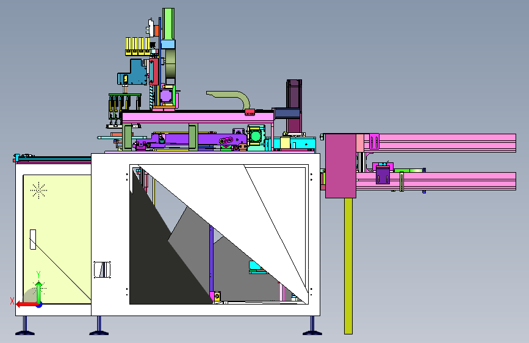The width and height of the screenshot is (529, 343).
Task: Select the large magenta box on right conveyor
Action: point(340,166)
